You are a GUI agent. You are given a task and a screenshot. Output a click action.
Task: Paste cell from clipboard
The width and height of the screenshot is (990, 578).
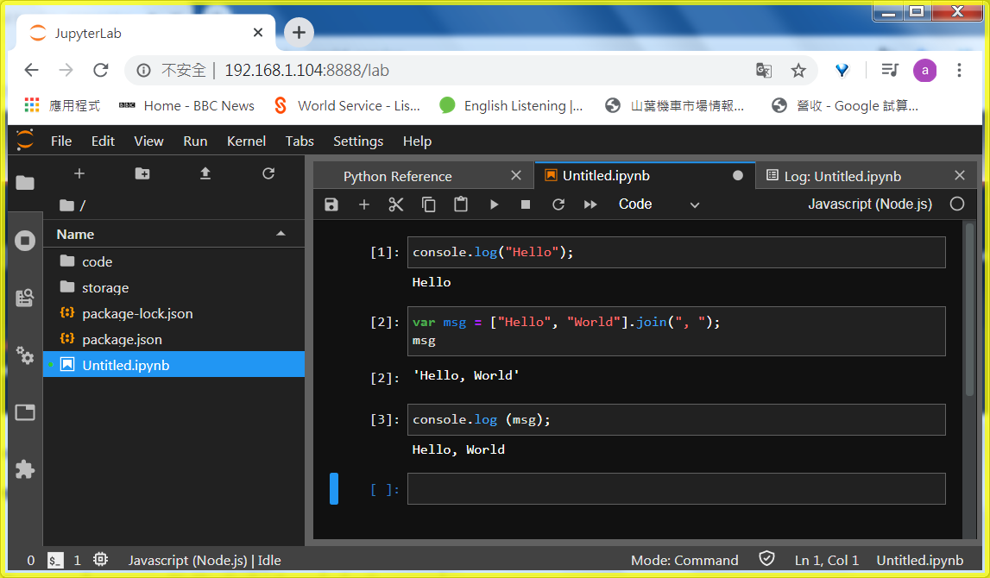tap(460, 204)
